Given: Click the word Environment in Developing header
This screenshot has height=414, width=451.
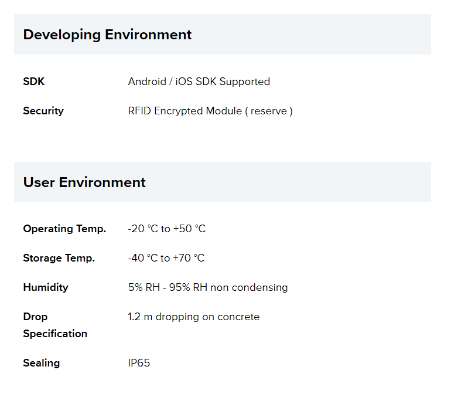Looking at the screenshot, I should (148, 35).
